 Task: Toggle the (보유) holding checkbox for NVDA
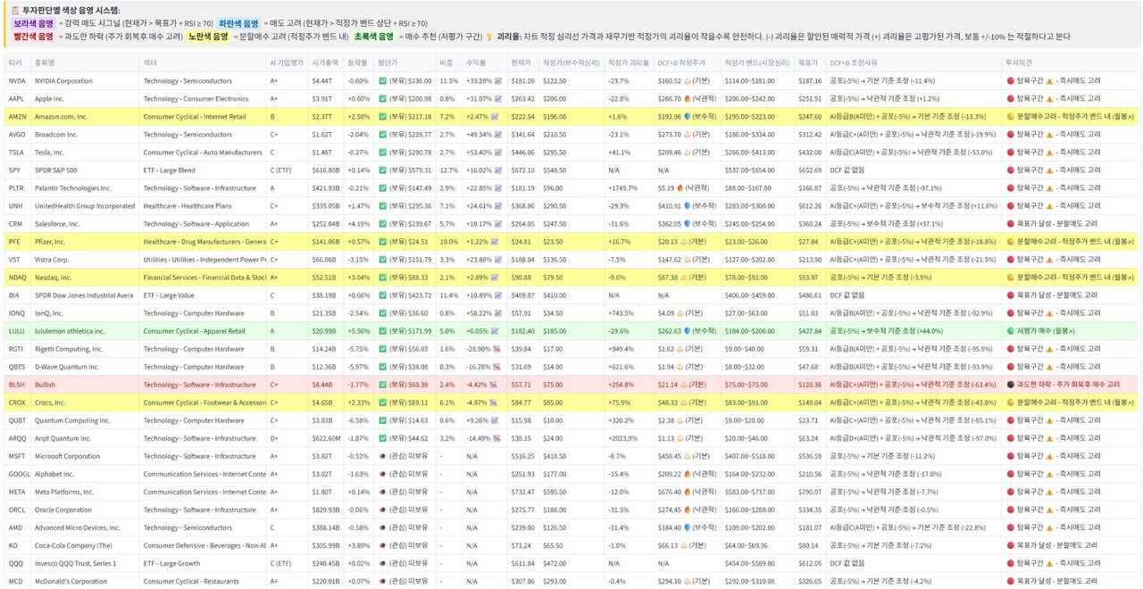tap(382, 81)
